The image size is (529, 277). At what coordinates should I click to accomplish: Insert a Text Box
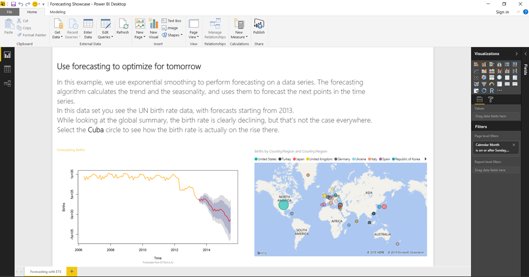(x=172, y=21)
